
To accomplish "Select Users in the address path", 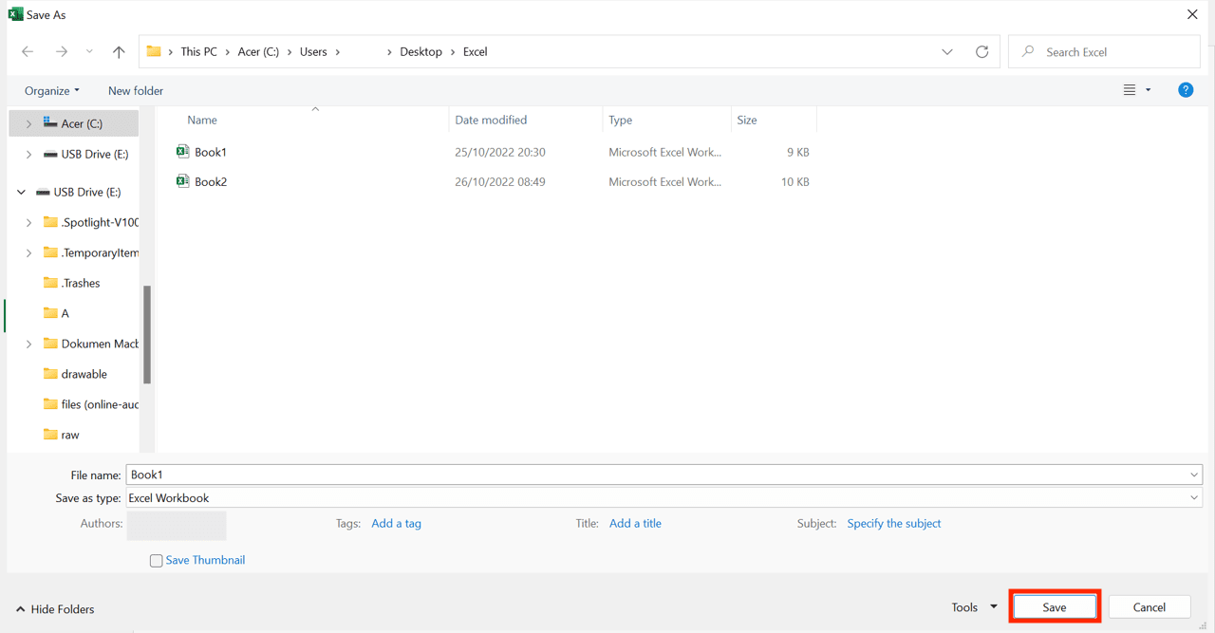I will [313, 52].
